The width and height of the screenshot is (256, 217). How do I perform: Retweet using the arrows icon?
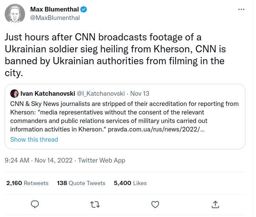(95, 205)
